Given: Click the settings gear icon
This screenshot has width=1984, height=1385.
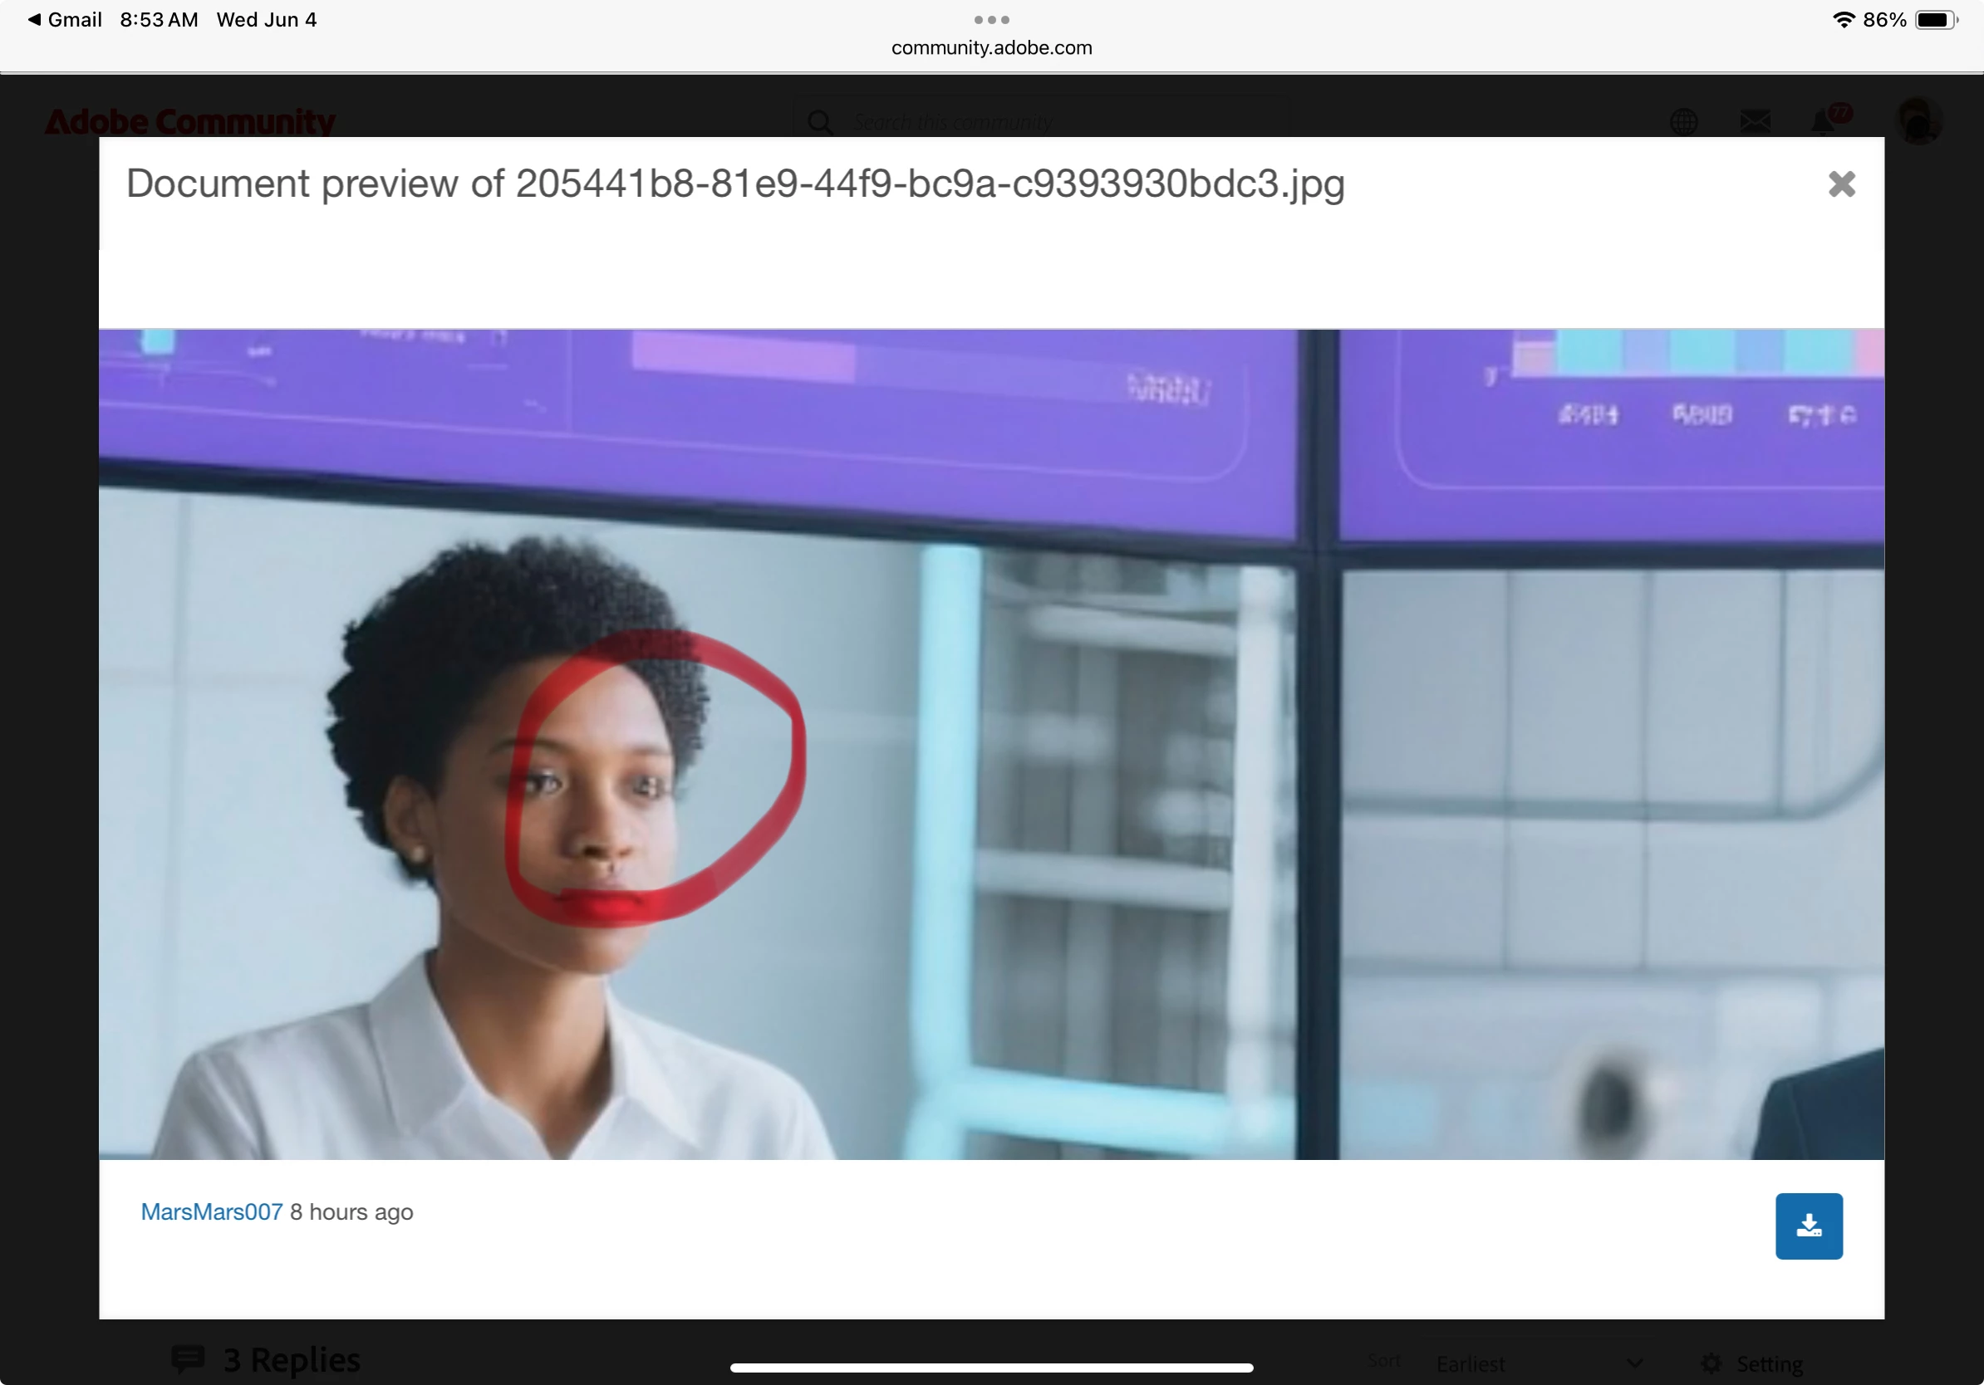Looking at the screenshot, I should point(1711,1363).
